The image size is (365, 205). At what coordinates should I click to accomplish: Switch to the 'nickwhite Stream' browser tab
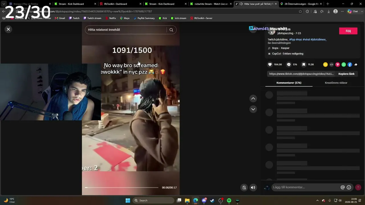[210, 4]
